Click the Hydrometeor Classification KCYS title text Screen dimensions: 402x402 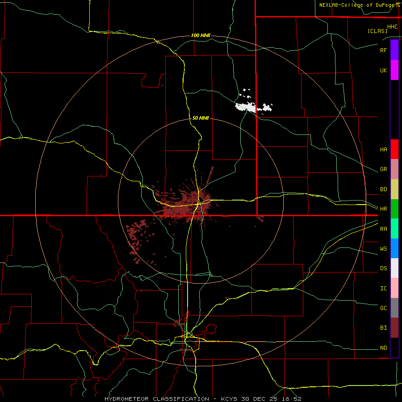[203, 399]
